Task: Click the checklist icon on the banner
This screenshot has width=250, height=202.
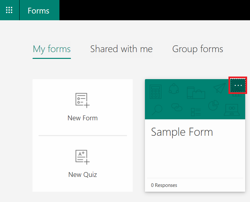Action: [x=196, y=112]
